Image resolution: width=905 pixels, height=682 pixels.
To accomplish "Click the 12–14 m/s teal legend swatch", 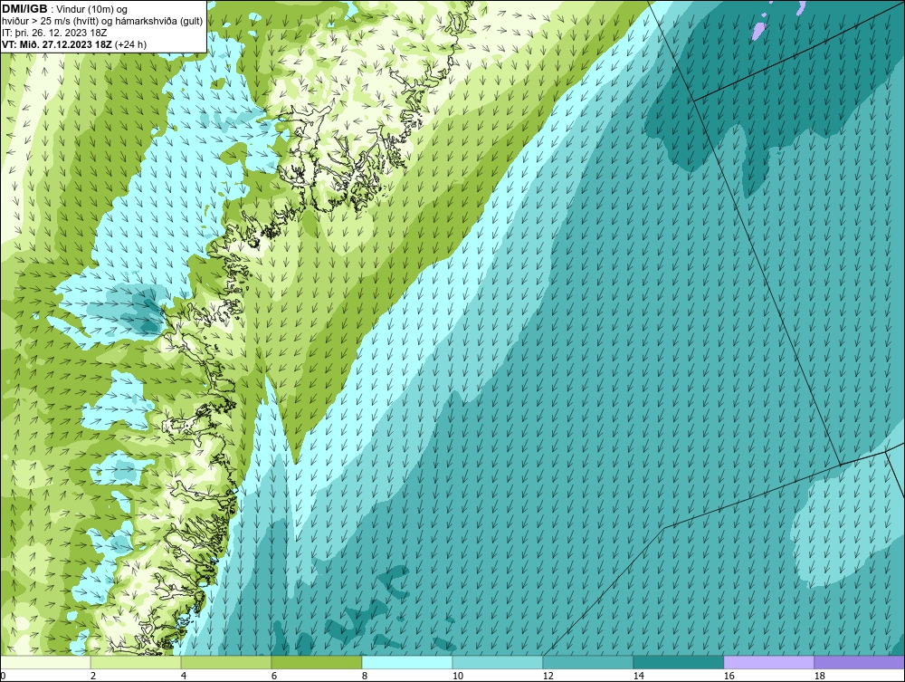I will pos(587,662).
